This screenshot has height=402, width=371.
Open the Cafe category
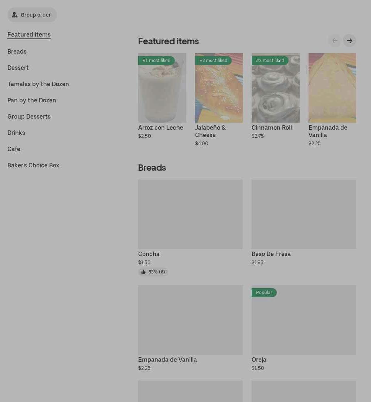point(14,149)
